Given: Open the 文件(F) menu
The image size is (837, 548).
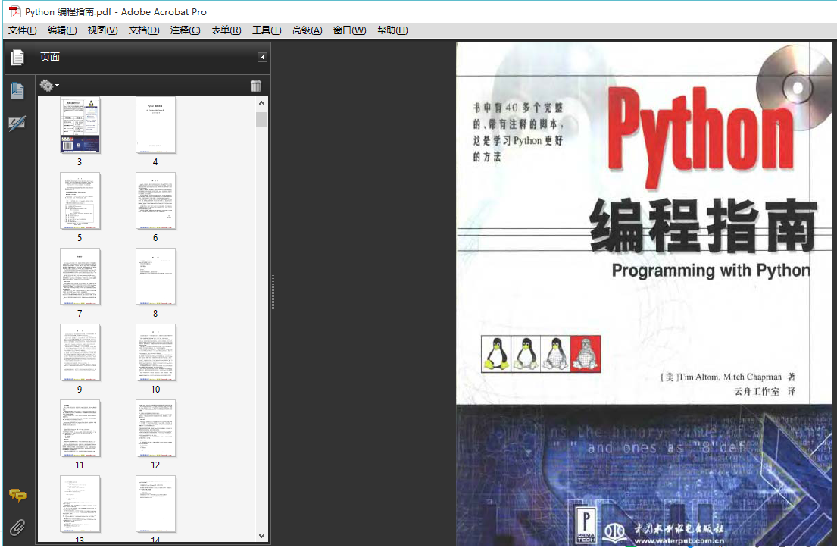Looking at the screenshot, I should tap(23, 30).
